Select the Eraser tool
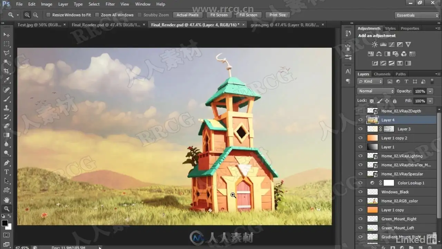Screen dimensions: 442x249 [7, 126]
